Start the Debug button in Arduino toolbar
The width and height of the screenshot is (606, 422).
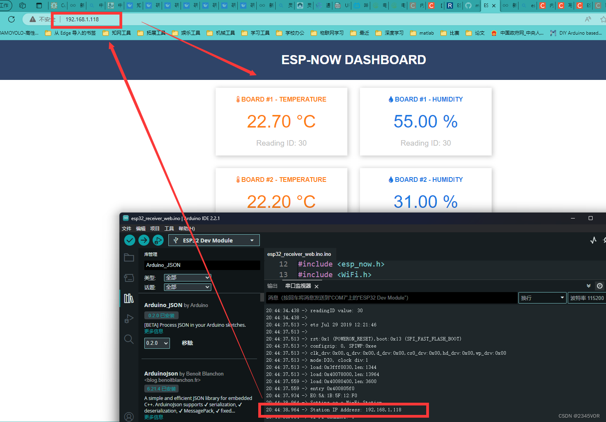[158, 240]
